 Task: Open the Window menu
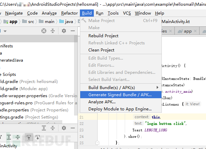(x=143, y=13)
